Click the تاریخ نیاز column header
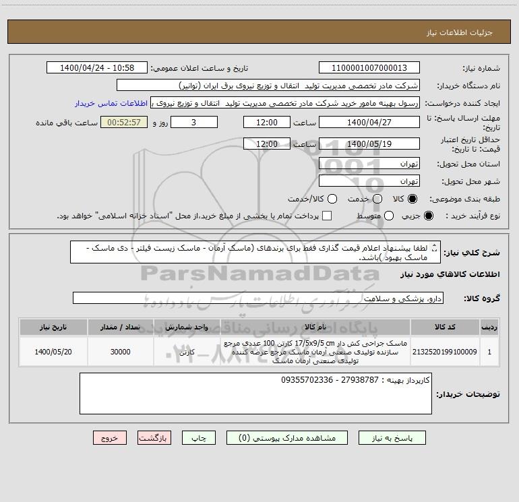The width and height of the screenshot is (519, 502). pos(53,327)
